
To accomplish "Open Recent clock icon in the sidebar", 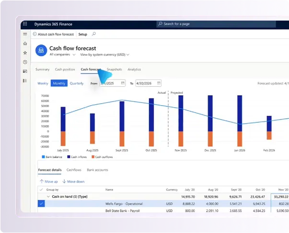I will [25, 62].
